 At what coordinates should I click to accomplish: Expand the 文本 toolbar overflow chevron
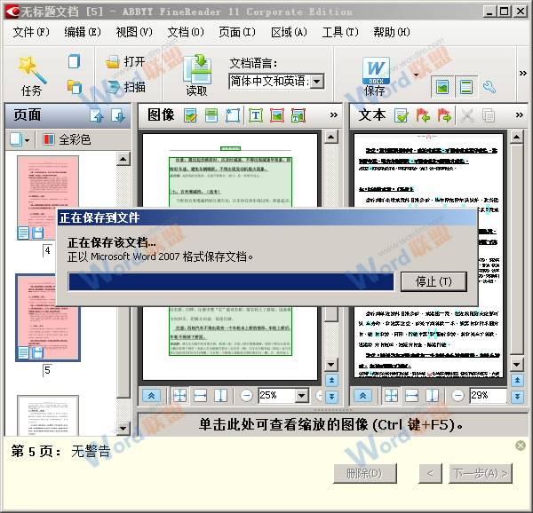click(519, 115)
